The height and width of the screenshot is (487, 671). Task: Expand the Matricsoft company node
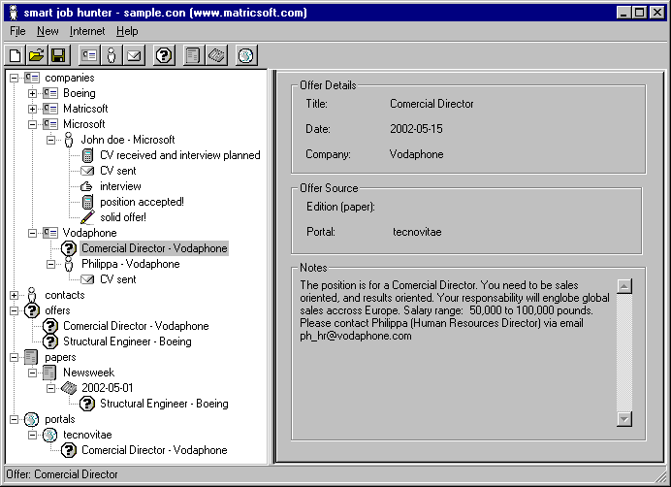coord(33,109)
